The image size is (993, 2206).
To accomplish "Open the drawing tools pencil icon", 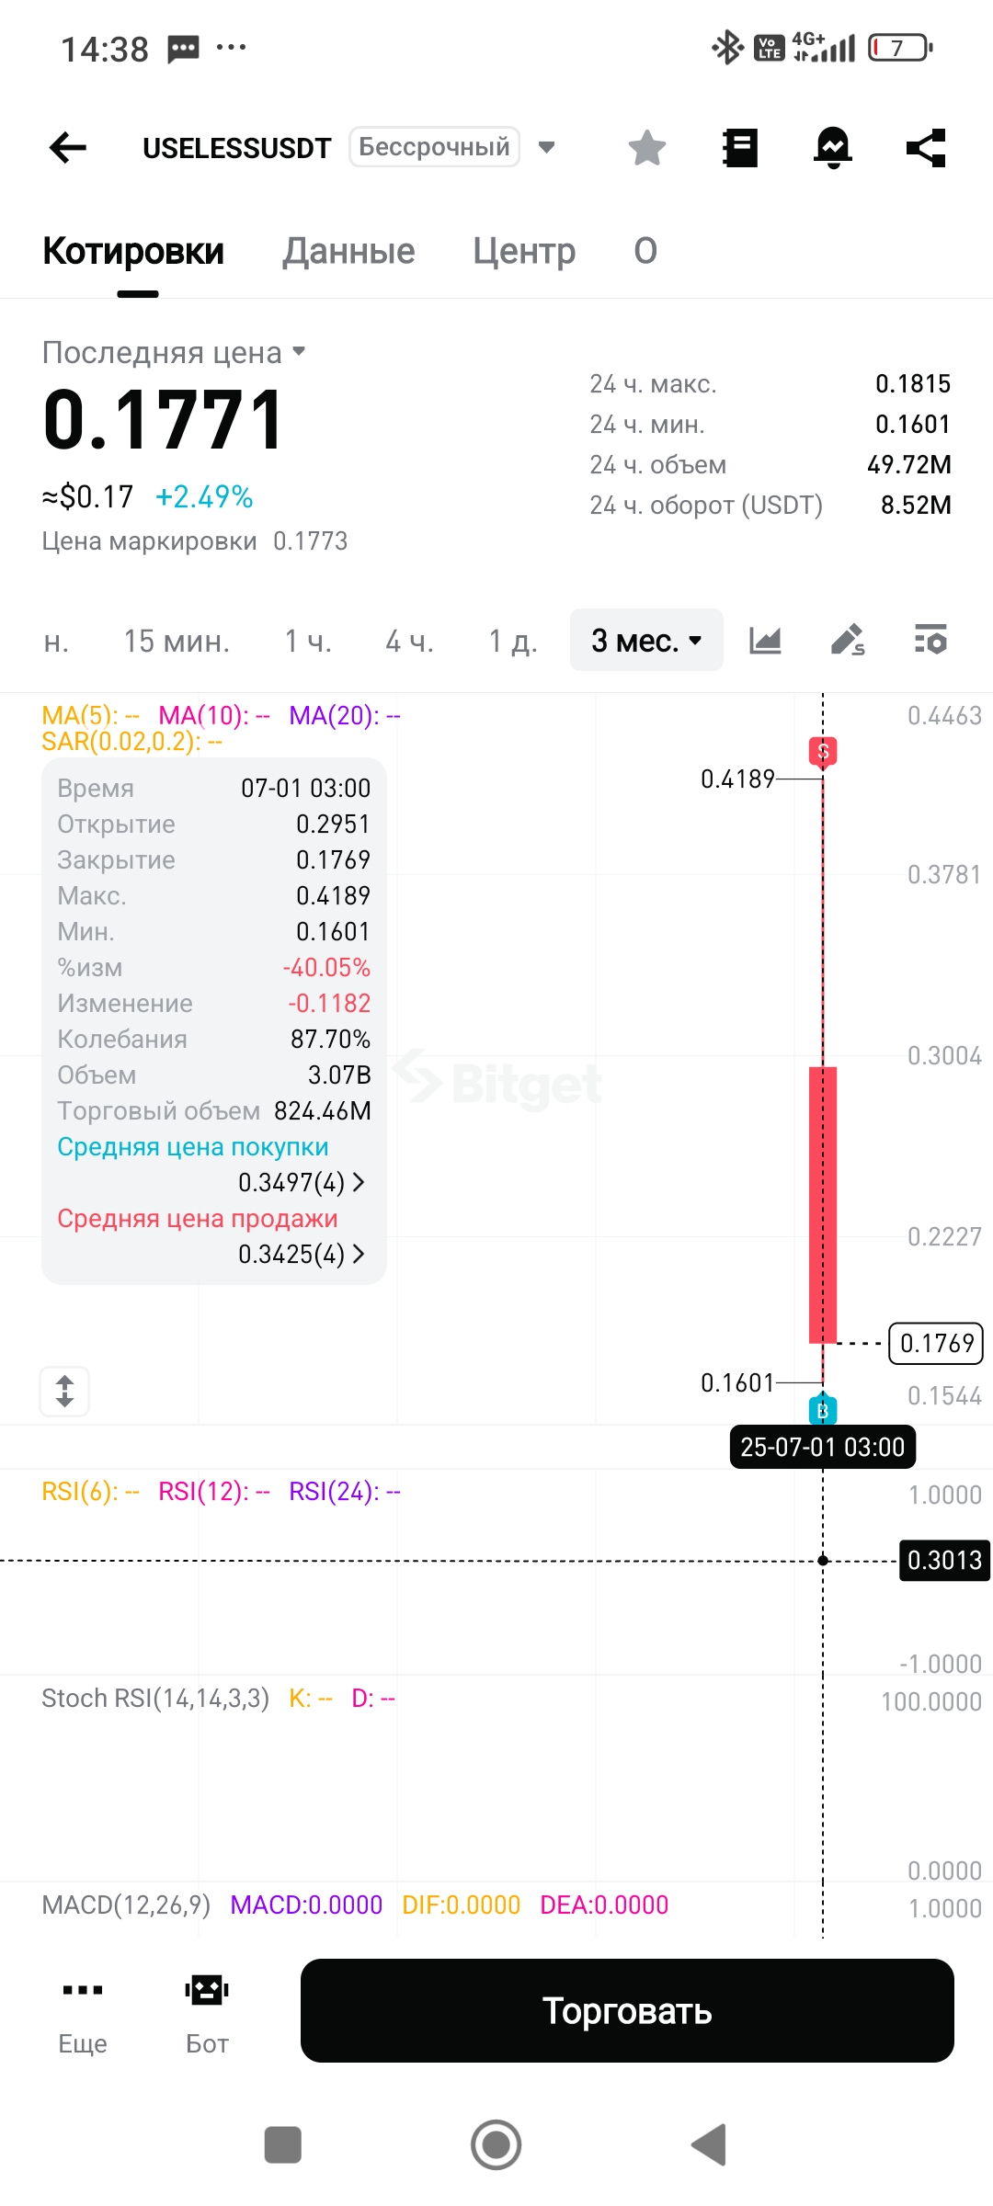I will (848, 640).
